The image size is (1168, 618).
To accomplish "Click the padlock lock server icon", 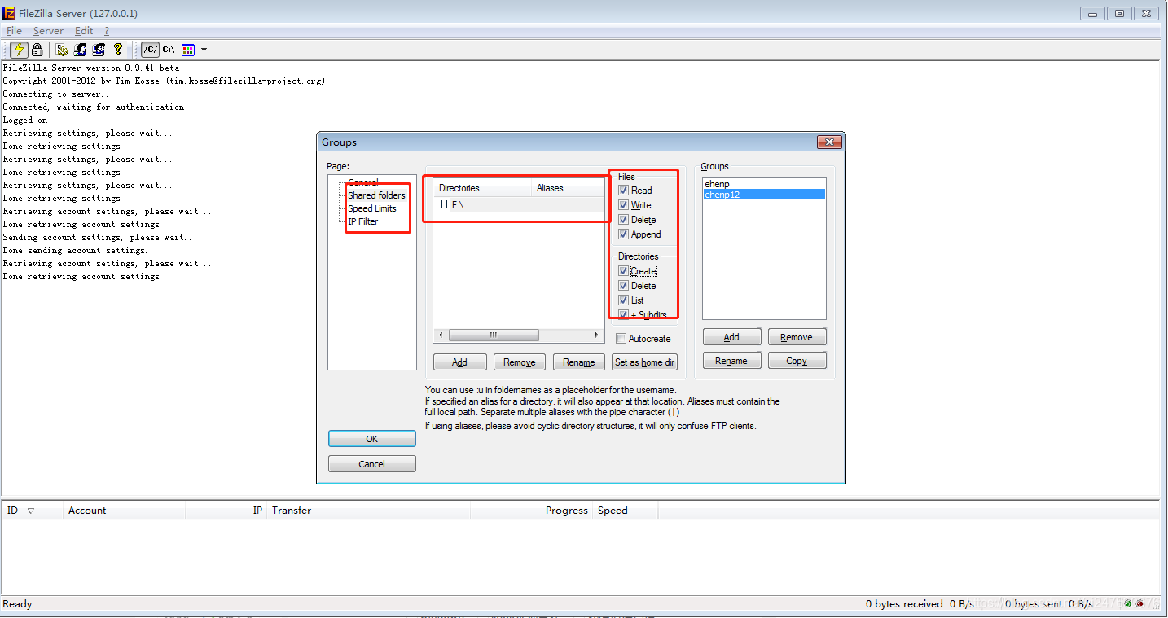I will point(37,50).
